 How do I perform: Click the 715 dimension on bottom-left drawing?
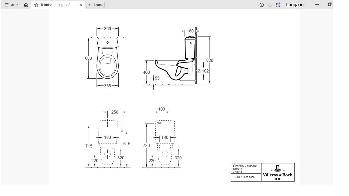pos(89,146)
